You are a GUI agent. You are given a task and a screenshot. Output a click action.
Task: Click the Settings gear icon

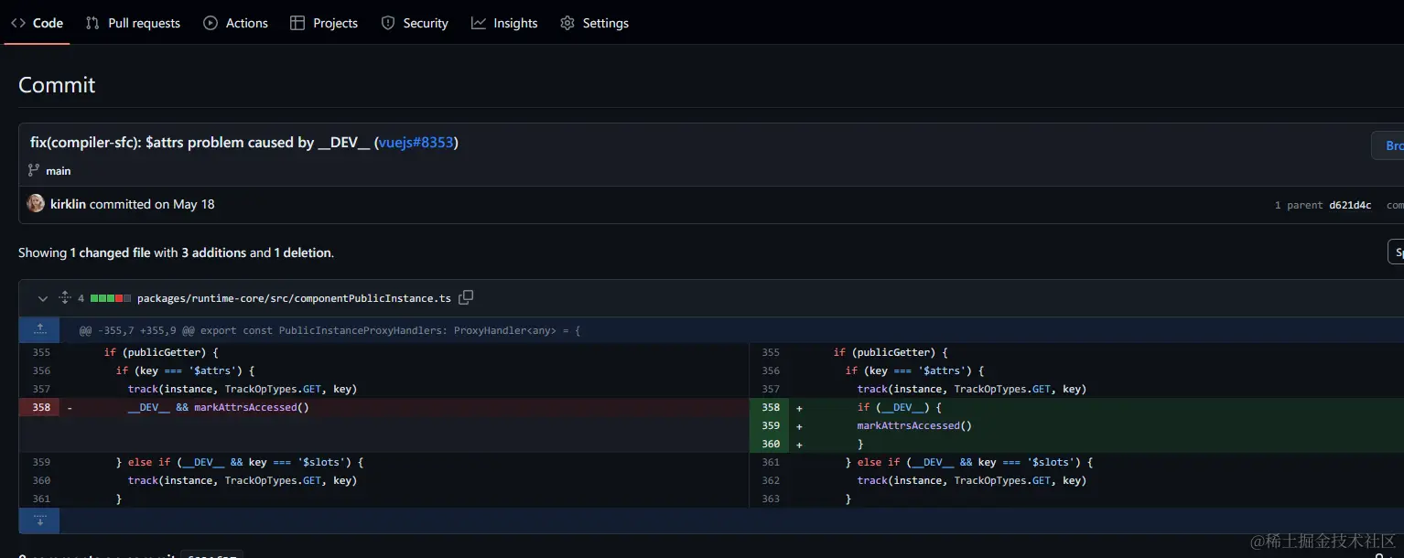click(x=567, y=23)
